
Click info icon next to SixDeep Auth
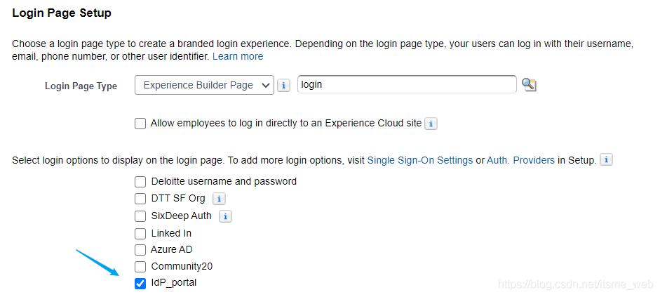coord(224,216)
